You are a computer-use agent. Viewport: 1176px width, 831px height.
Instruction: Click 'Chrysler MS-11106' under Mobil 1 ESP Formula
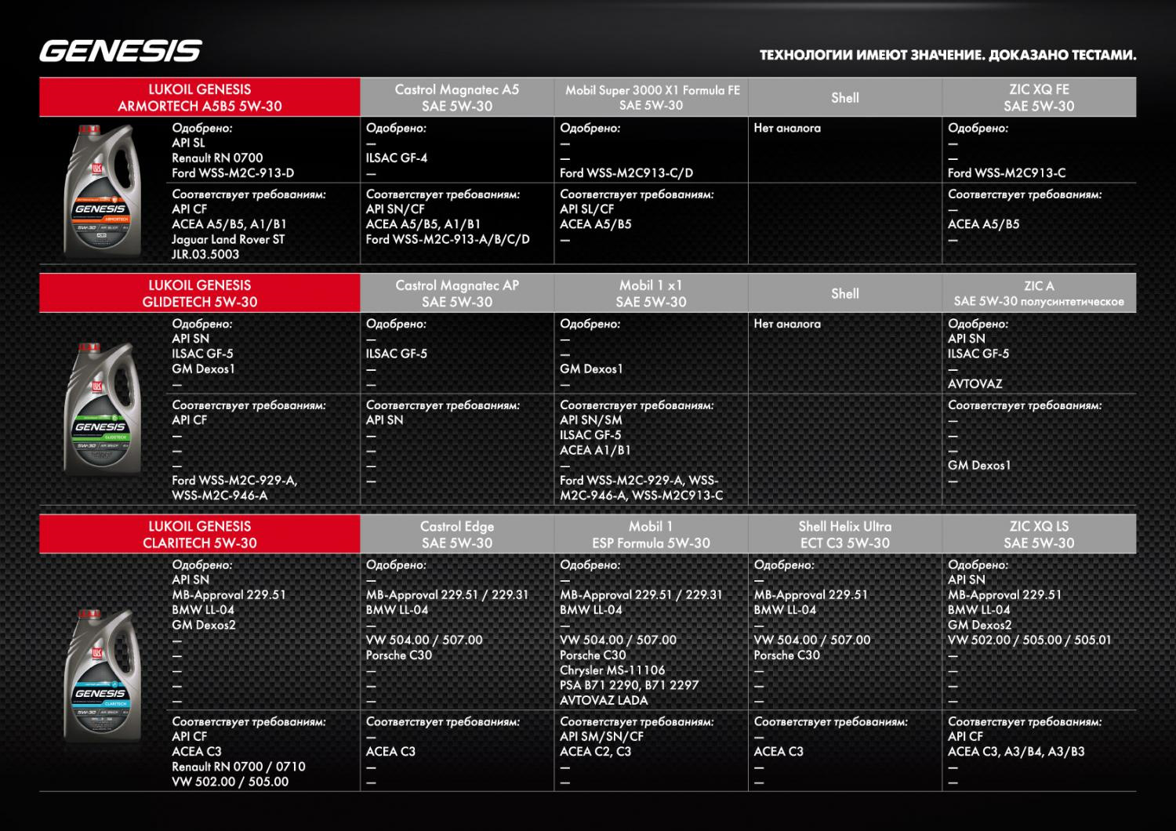point(612,670)
